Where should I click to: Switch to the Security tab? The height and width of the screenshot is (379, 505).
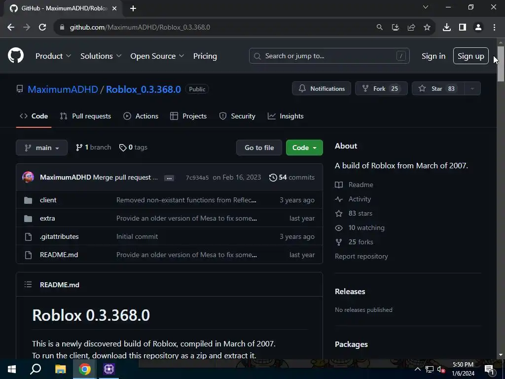point(237,116)
